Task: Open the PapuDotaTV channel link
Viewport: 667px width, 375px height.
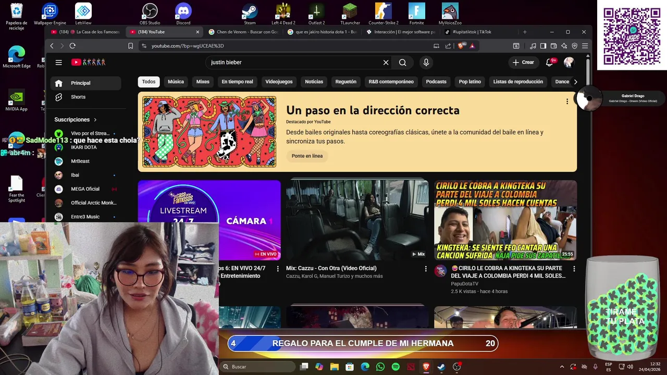Action: (464, 284)
